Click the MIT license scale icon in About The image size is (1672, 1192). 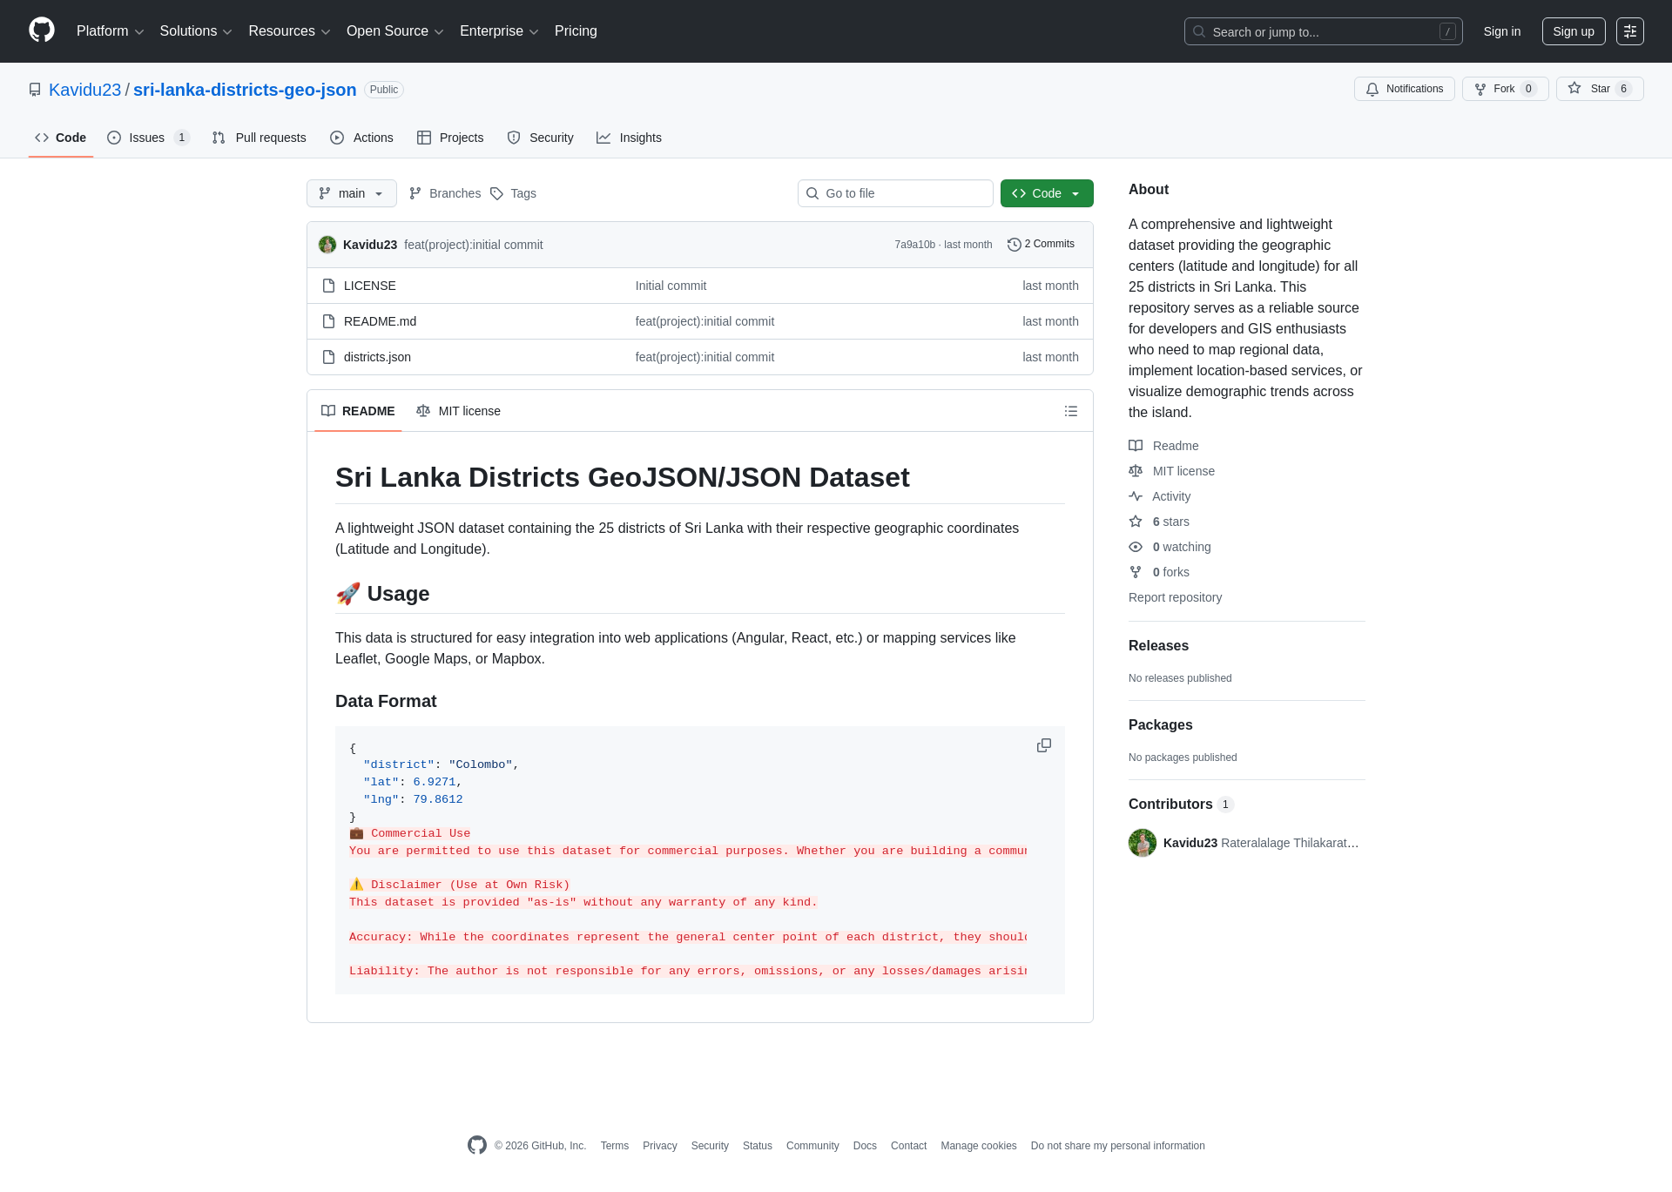(1136, 471)
